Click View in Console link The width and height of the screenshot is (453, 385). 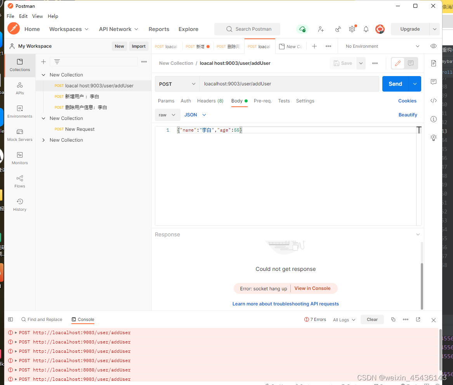click(312, 288)
